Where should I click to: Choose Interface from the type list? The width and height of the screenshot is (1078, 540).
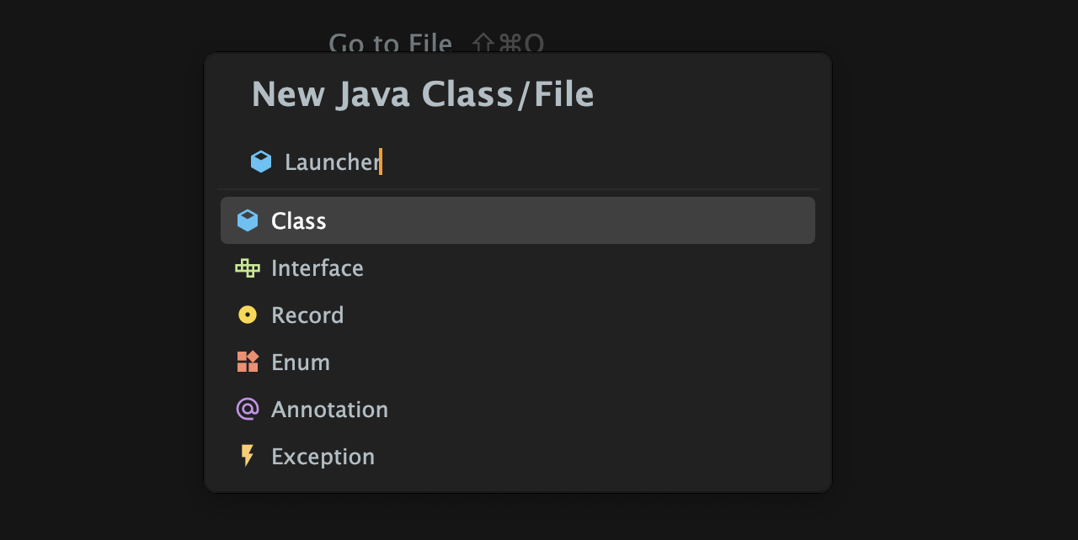pyautogui.click(x=518, y=268)
